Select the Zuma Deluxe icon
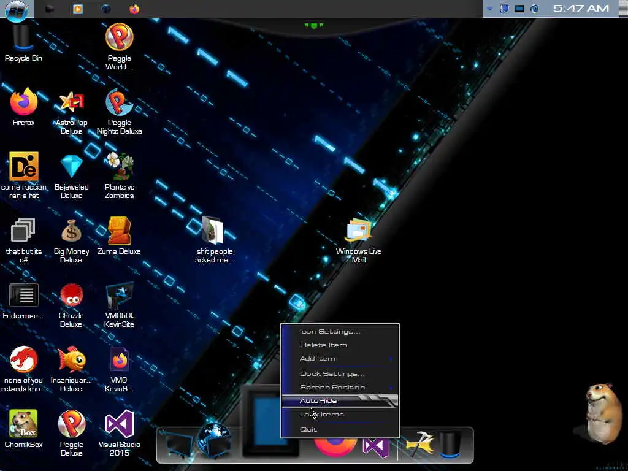628x471 pixels. coord(120,236)
